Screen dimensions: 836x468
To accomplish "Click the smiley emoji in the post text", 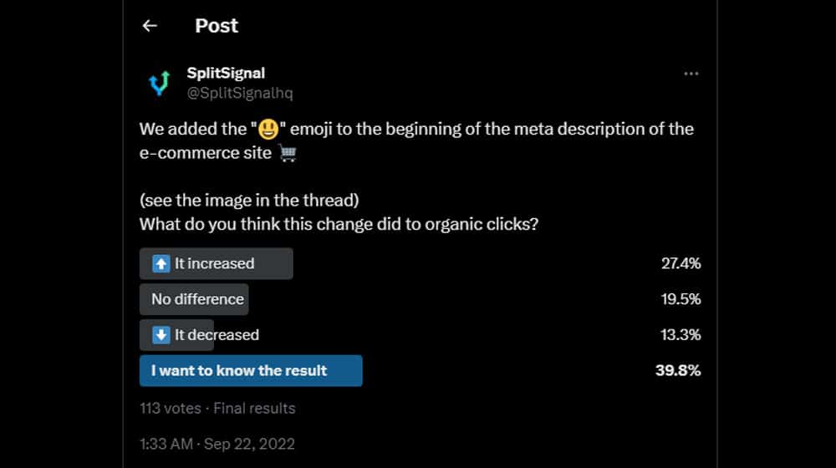I will [268, 129].
